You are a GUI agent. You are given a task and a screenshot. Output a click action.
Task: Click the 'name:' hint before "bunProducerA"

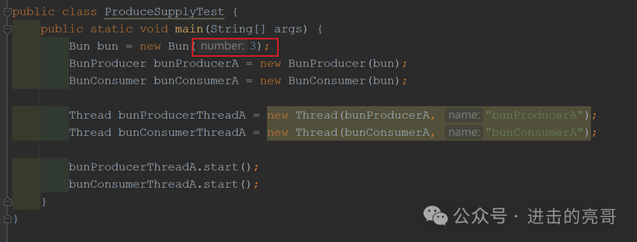(463, 115)
